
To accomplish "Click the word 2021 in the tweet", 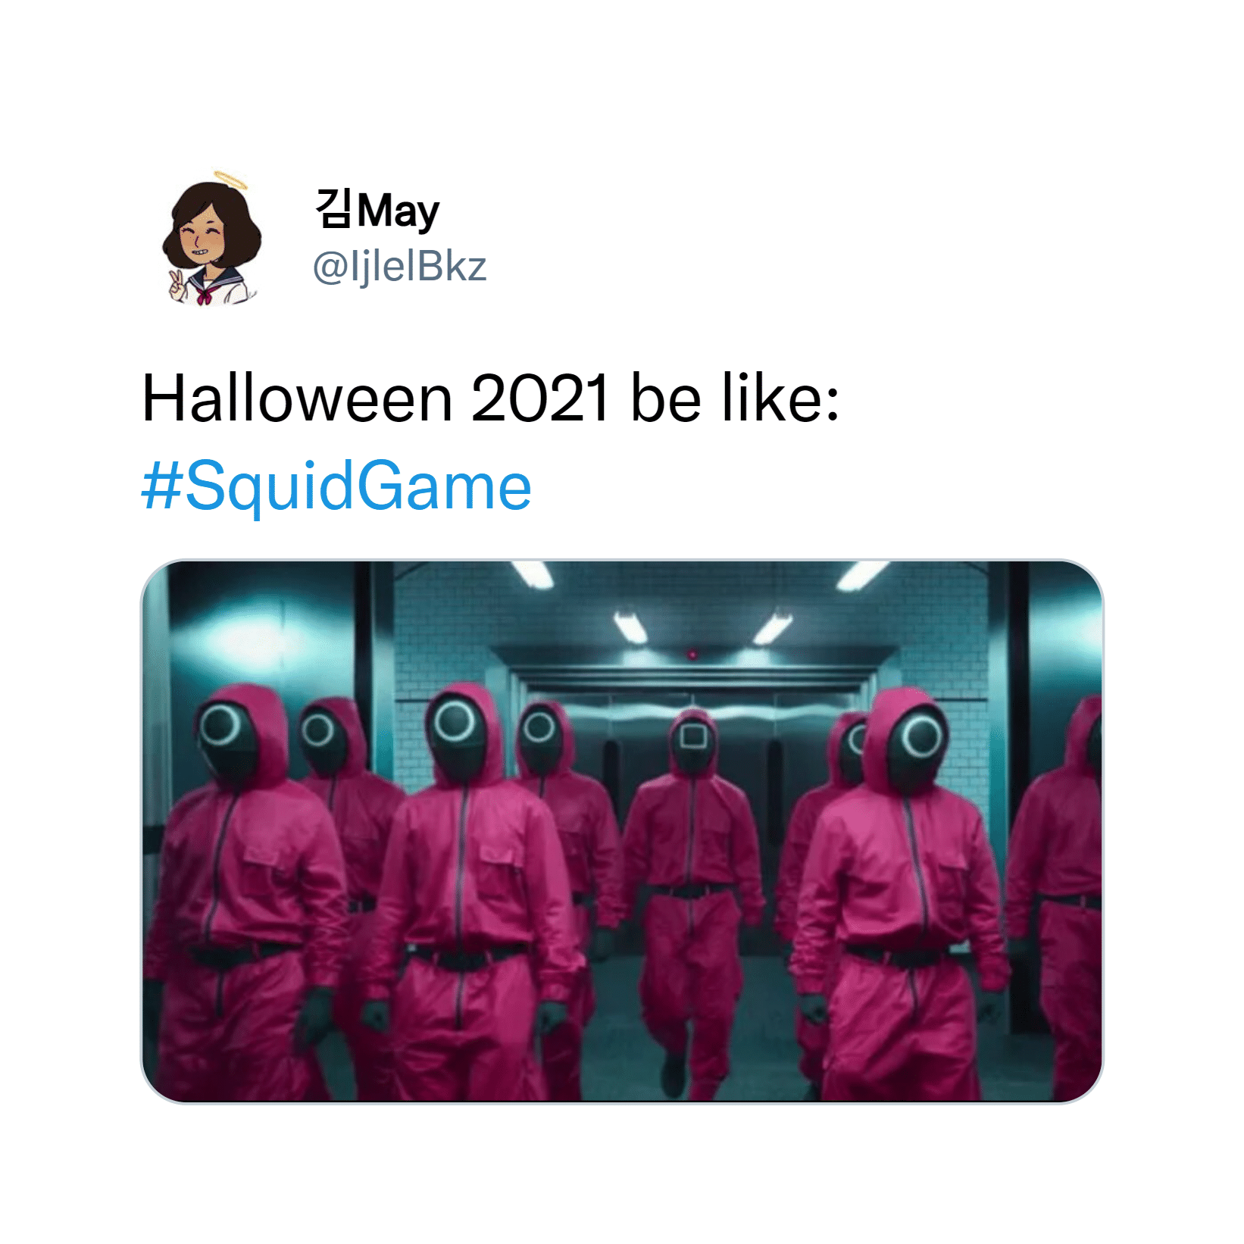I will click(x=540, y=399).
